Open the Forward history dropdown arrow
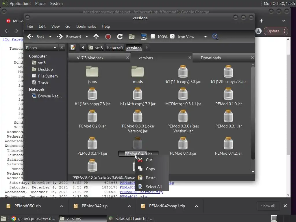Viewport: 296px width, 222px height. coord(87,37)
